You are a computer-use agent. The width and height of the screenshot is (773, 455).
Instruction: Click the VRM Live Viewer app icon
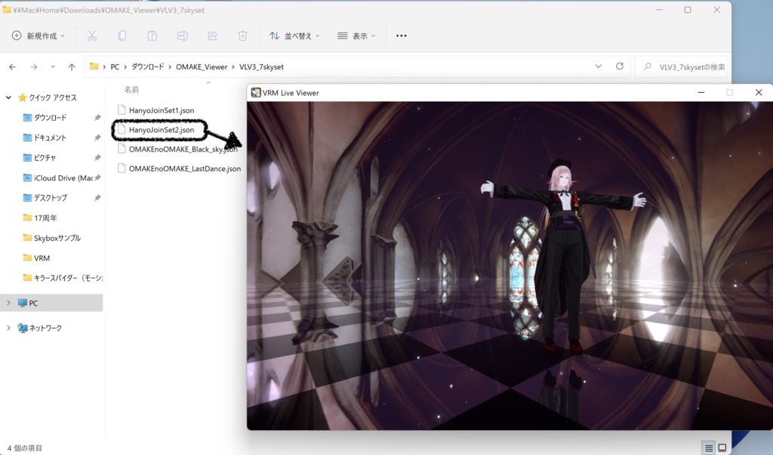tap(256, 93)
